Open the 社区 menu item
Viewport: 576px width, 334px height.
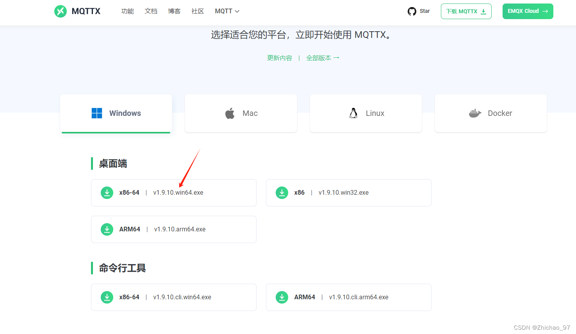[x=198, y=11]
